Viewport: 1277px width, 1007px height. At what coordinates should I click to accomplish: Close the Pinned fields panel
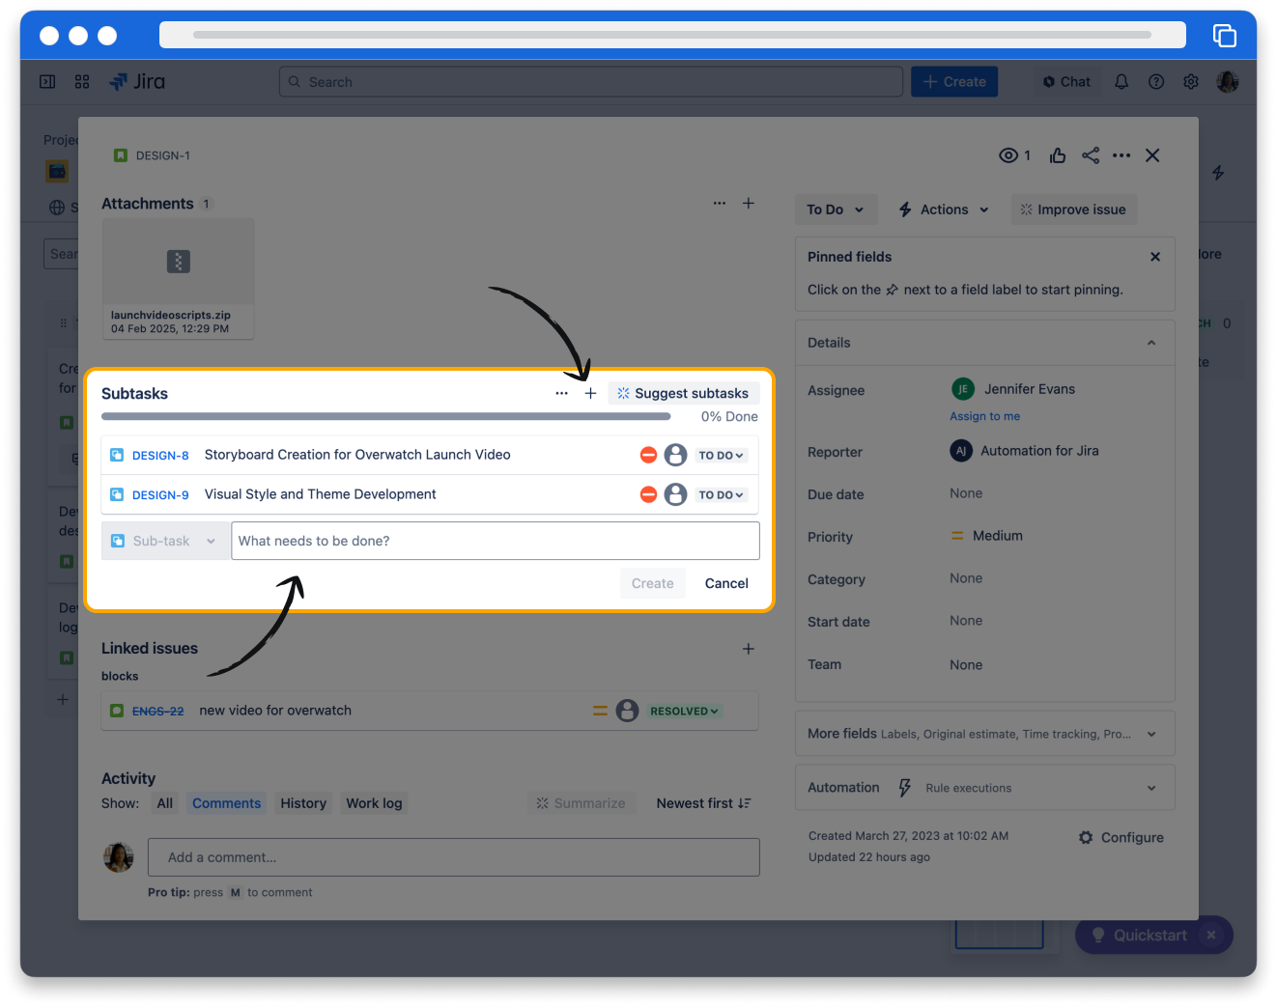(x=1155, y=257)
